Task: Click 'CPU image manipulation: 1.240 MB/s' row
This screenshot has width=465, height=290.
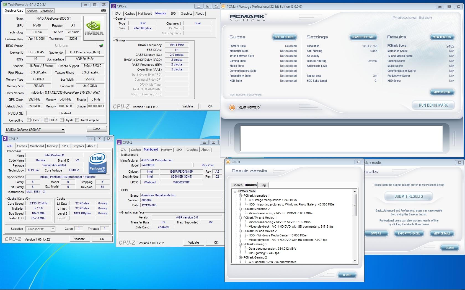Action: (273, 200)
